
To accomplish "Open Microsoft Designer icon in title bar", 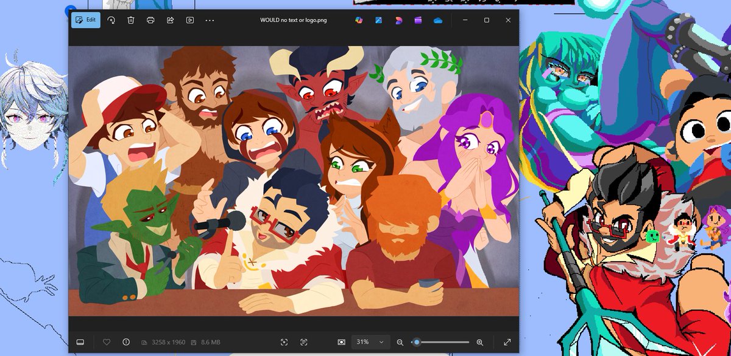I will [x=398, y=20].
